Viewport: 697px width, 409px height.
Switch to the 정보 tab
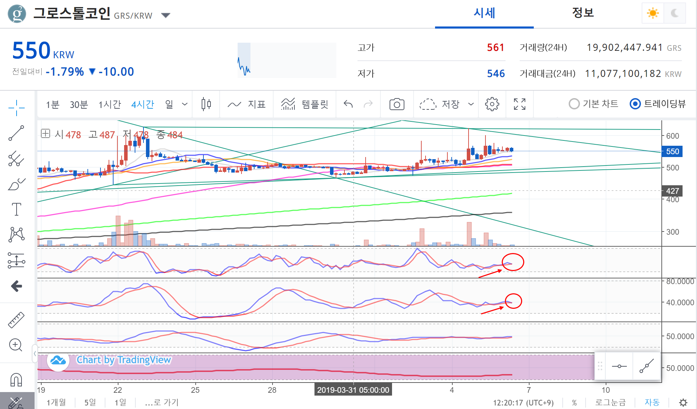click(x=583, y=13)
